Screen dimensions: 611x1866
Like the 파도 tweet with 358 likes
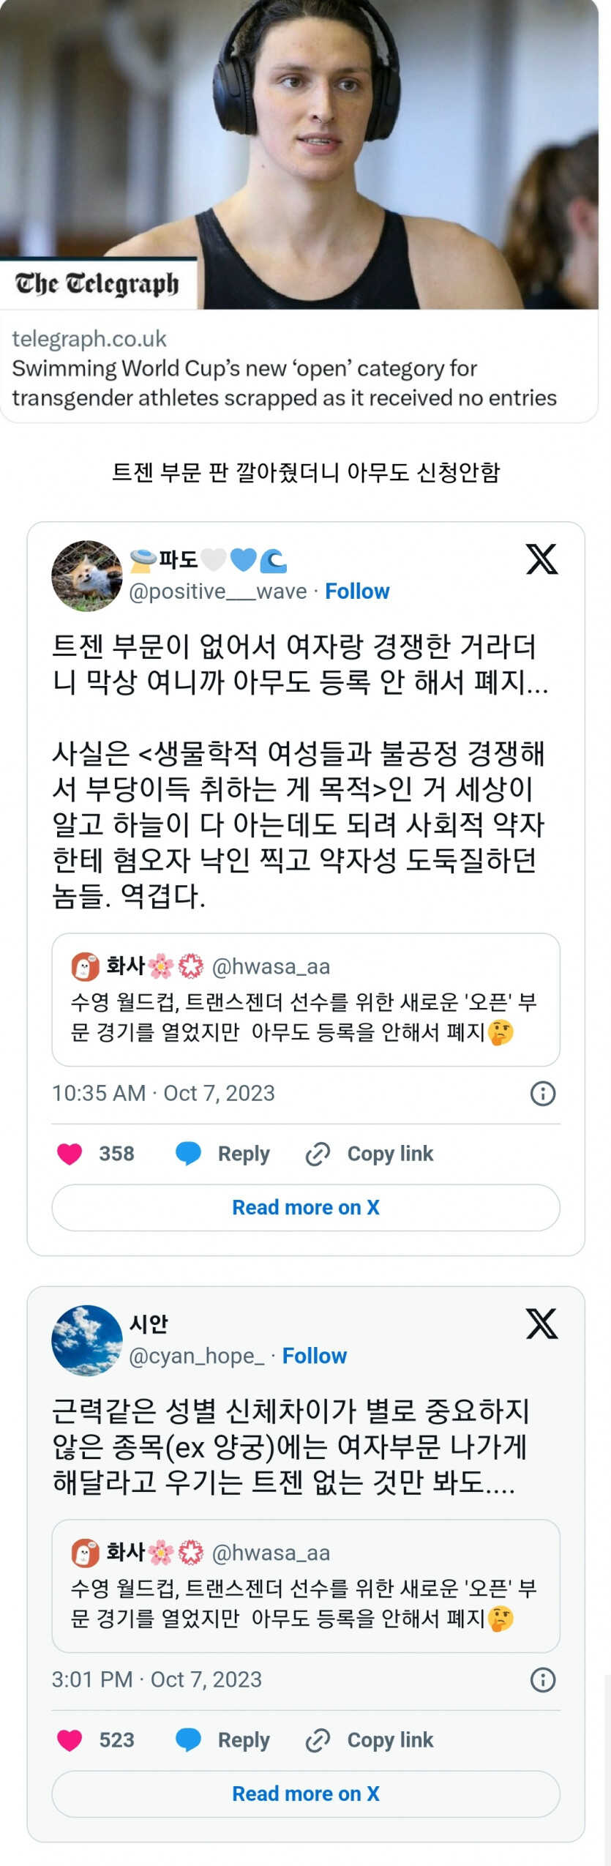(x=70, y=1154)
